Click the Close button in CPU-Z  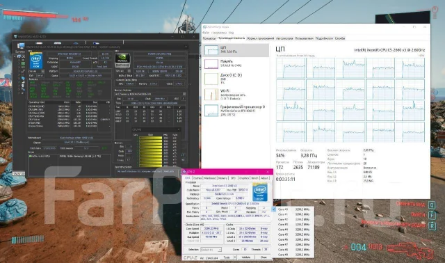(264, 257)
